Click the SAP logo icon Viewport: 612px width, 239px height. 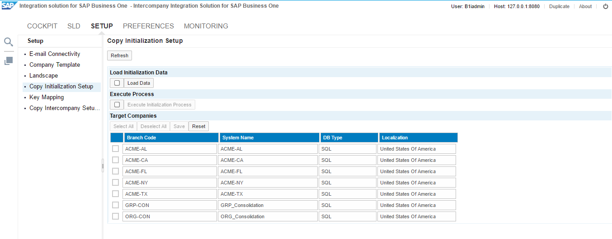click(9, 6)
